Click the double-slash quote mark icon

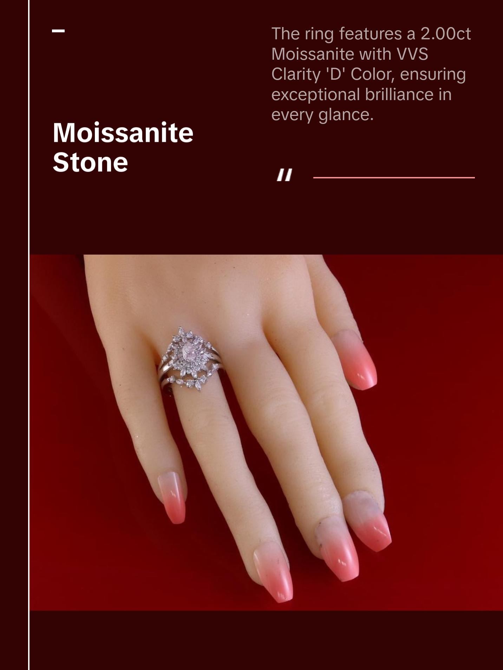(x=284, y=175)
